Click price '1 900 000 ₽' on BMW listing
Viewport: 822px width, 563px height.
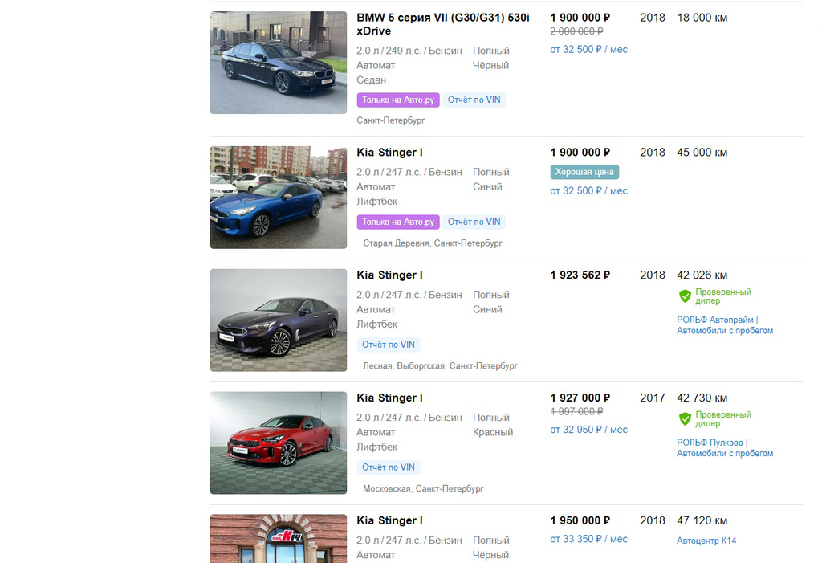click(x=580, y=18)
